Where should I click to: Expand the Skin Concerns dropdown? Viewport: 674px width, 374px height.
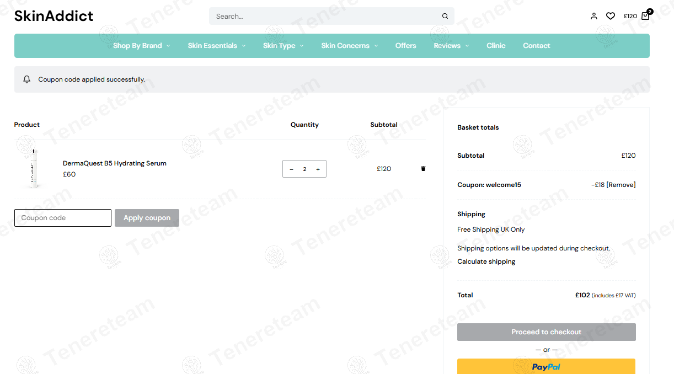click(349, 46)
